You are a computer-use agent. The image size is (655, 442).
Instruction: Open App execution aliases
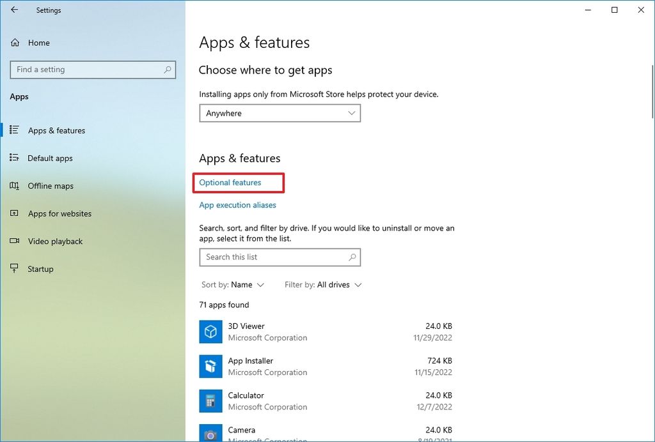point(237,204)
